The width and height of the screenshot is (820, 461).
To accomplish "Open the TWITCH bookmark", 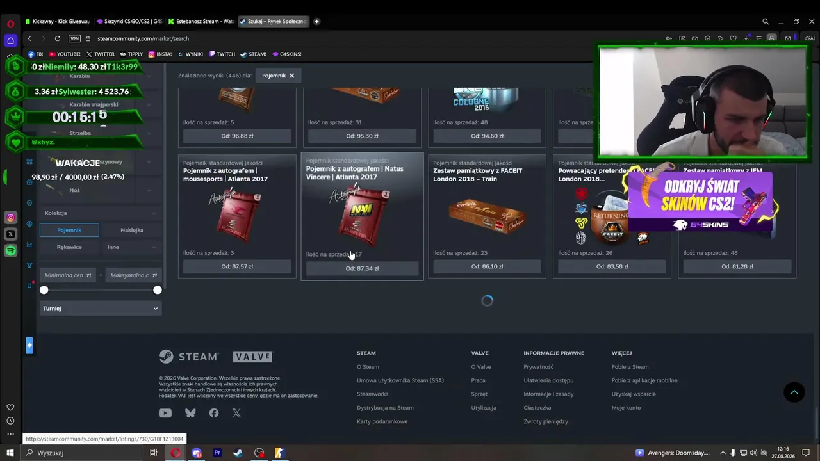I will [222, 54].
